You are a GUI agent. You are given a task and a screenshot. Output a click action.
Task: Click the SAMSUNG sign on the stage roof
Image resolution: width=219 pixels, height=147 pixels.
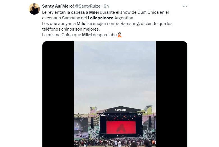click(121, 110)
